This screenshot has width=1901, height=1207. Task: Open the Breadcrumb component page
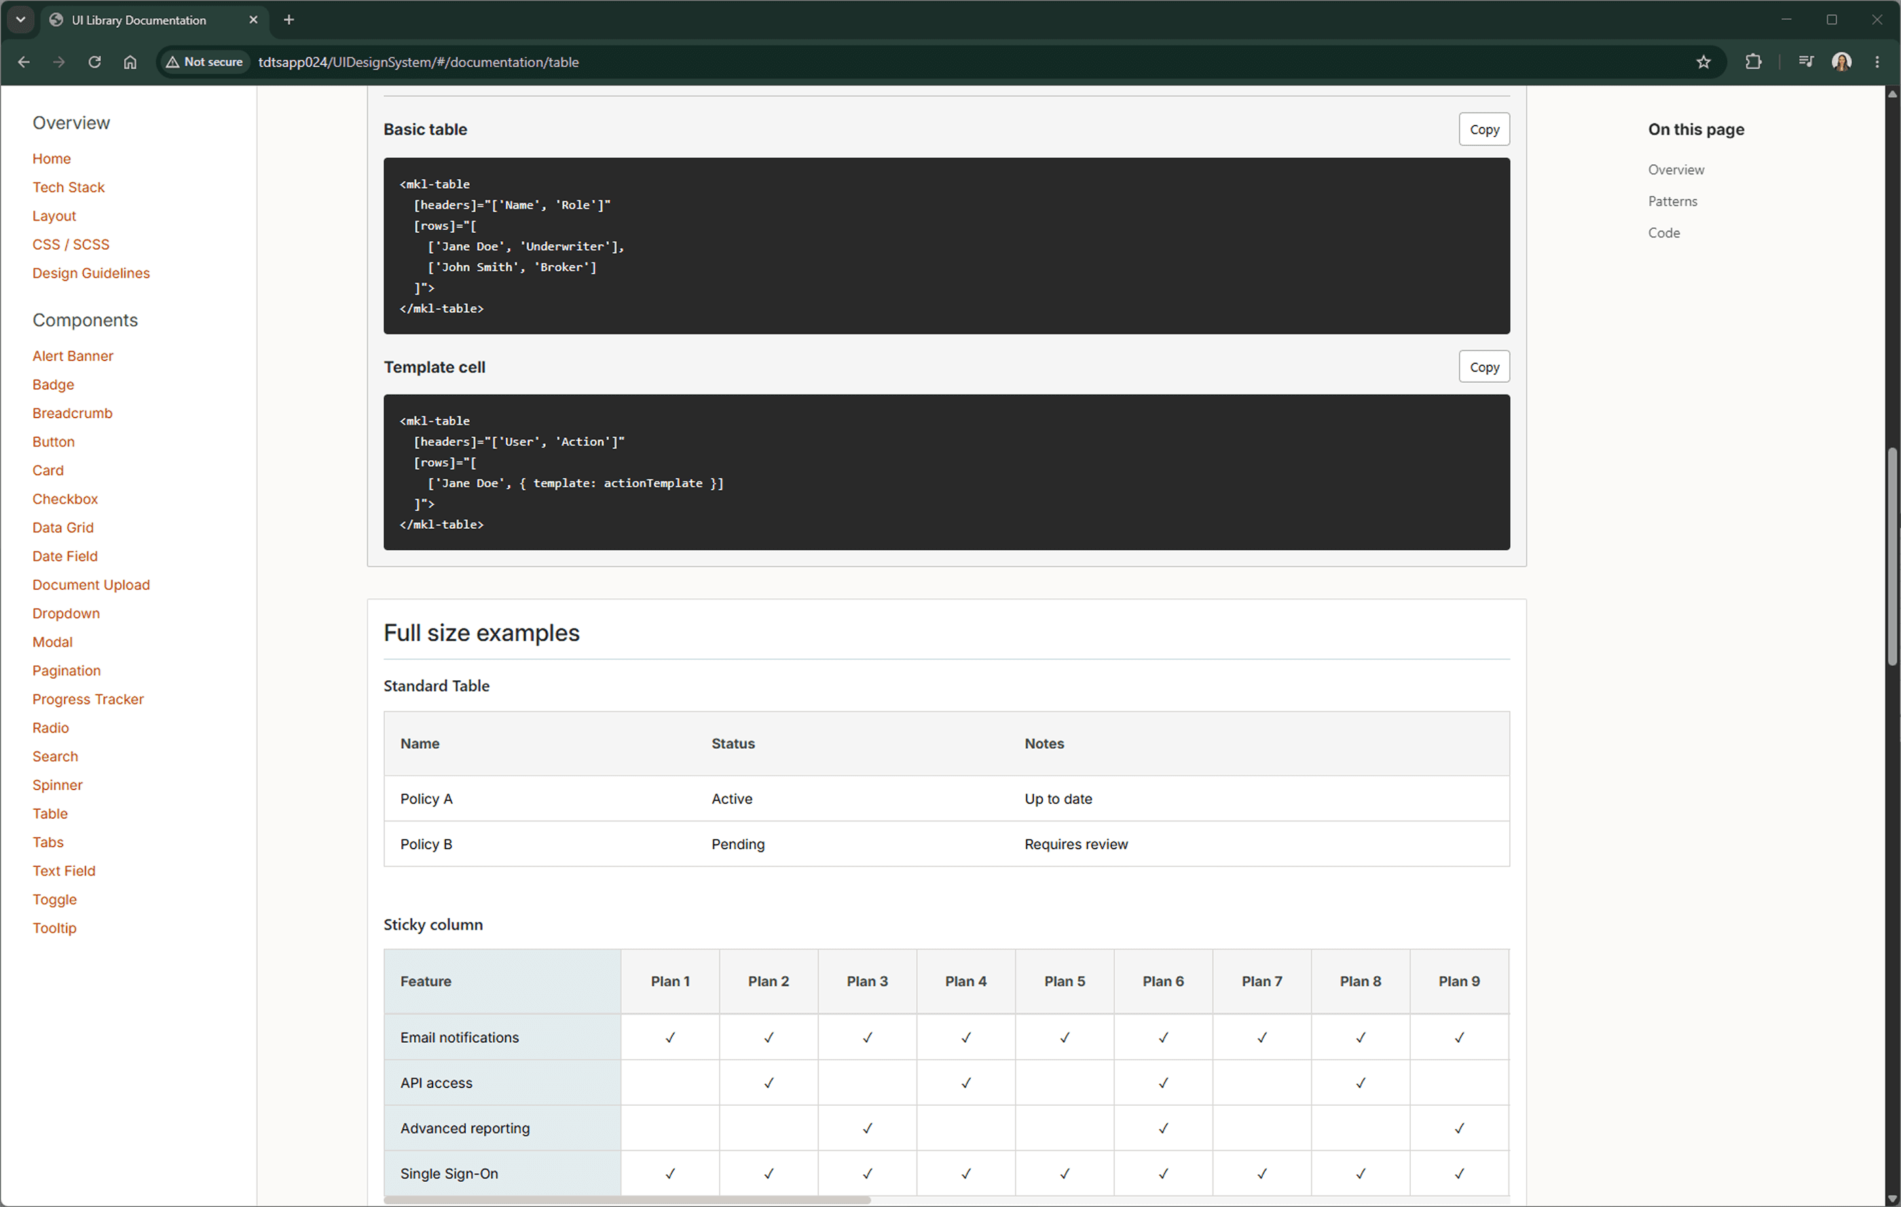click(x=73, y=413)
